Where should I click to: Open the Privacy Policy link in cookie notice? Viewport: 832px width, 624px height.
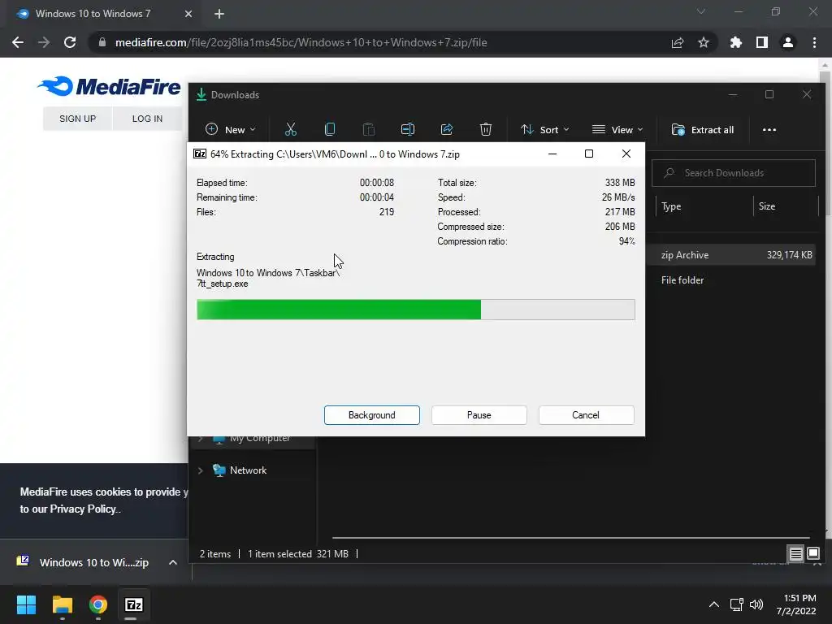[83, 509]
